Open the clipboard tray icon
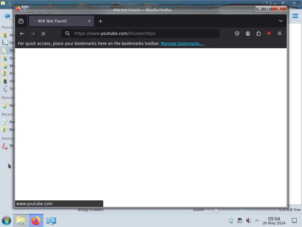Screen dimensions: 302x227 (x=239, y=220)
